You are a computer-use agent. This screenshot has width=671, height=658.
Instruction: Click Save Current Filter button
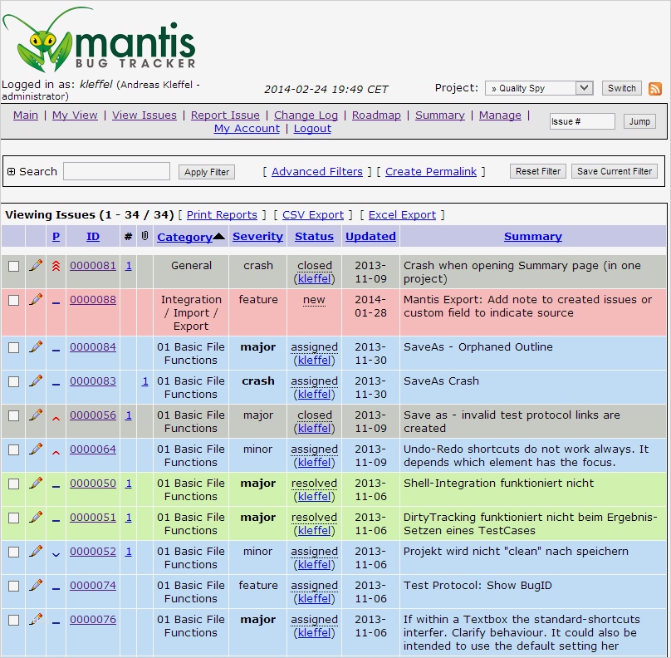pyautogui.click(x=615, y=171)
